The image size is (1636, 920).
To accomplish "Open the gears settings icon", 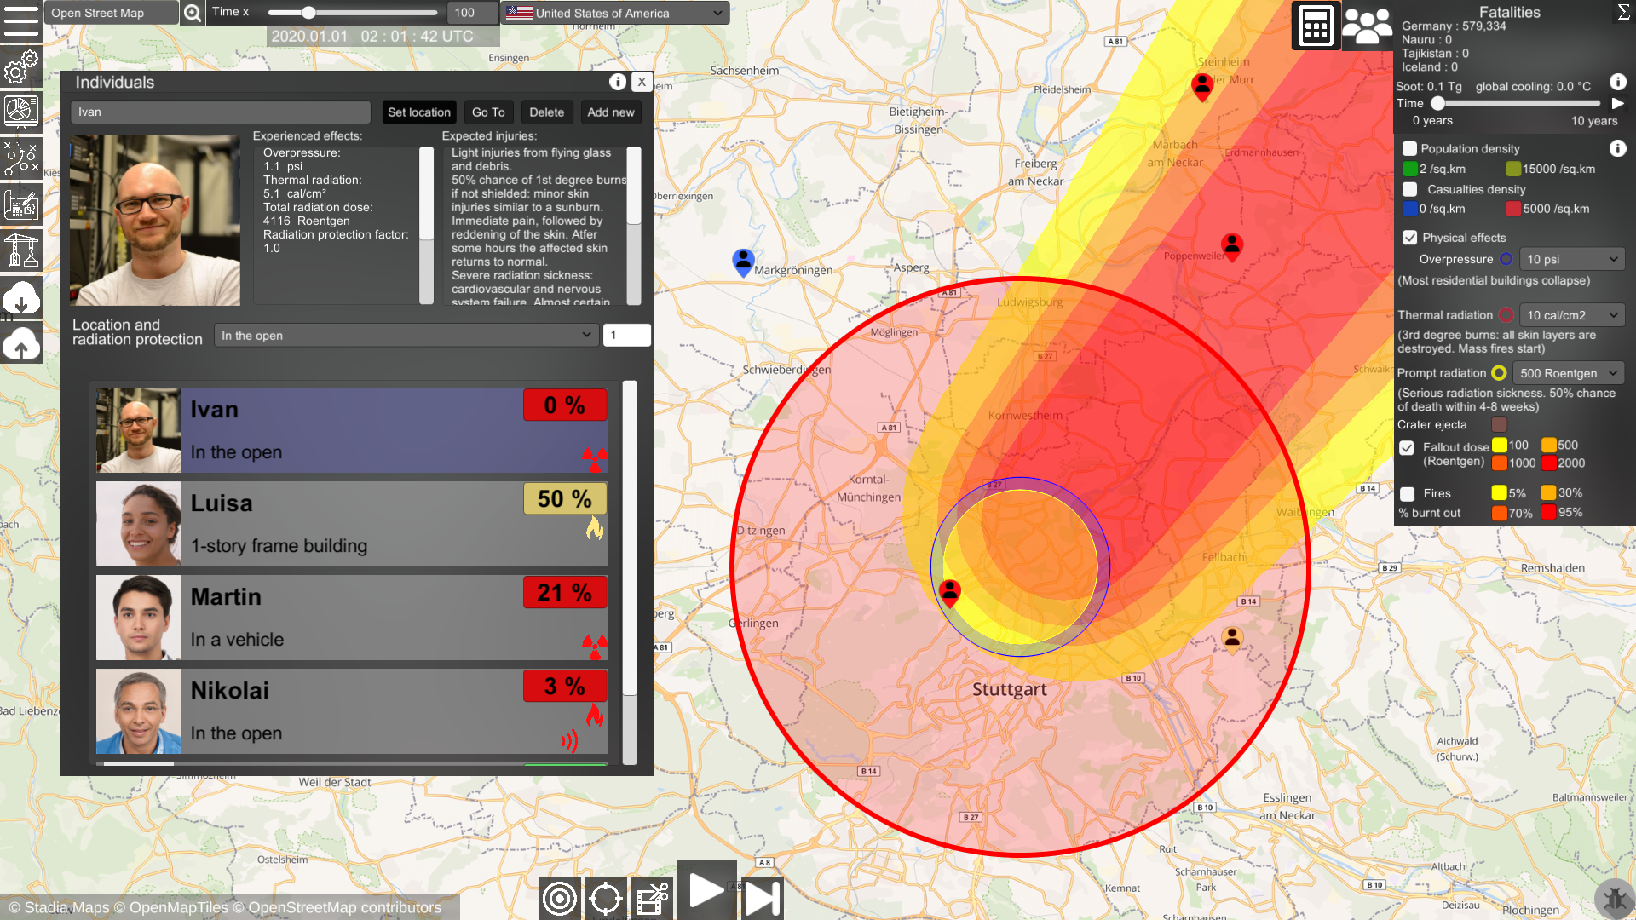I will 20,66.
